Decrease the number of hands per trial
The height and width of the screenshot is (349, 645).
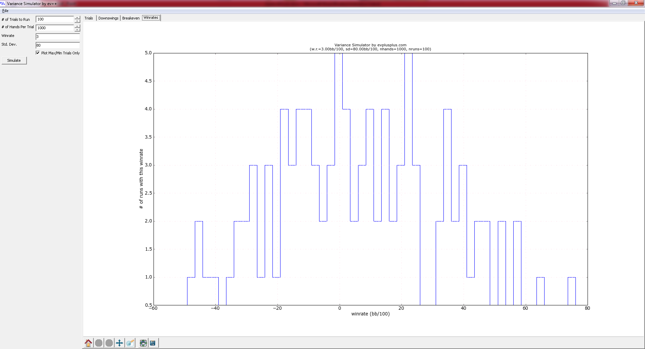coord(77,30)
